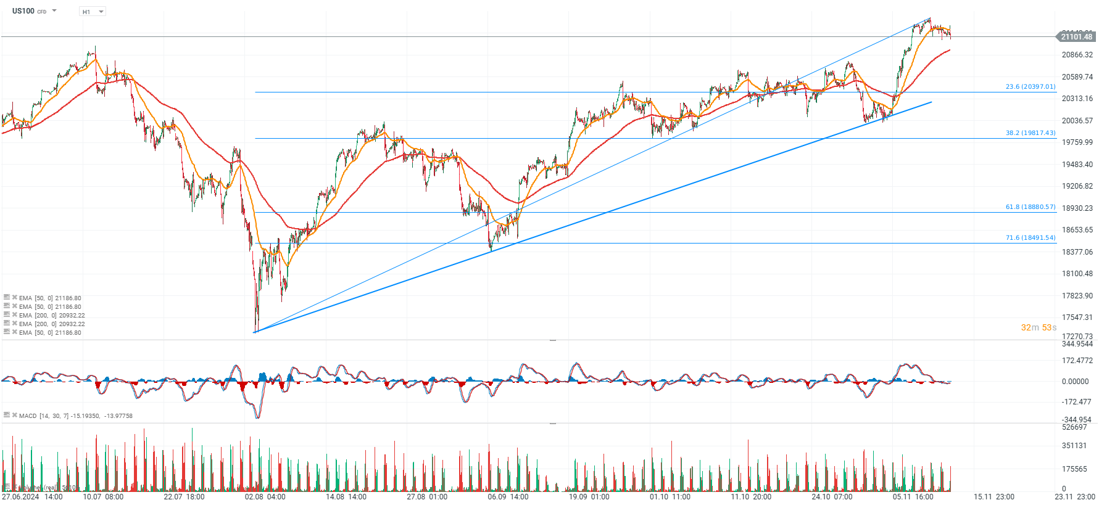Viewport: 1099px width, 508px height.
Task: Select the 23.6 Fibonacci level label
Action: tap(1030, 87)
